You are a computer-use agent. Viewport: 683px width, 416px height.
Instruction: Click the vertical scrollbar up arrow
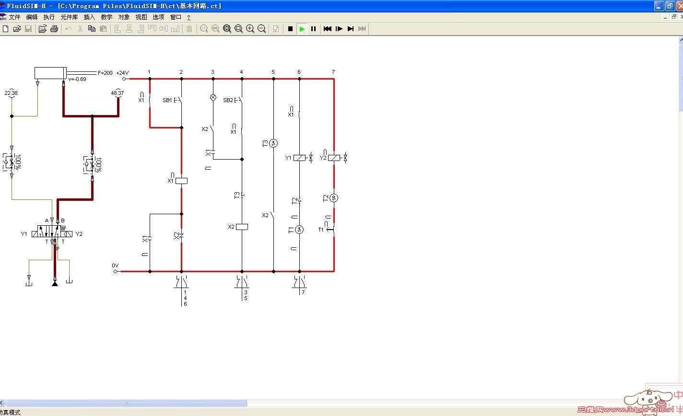681,40
